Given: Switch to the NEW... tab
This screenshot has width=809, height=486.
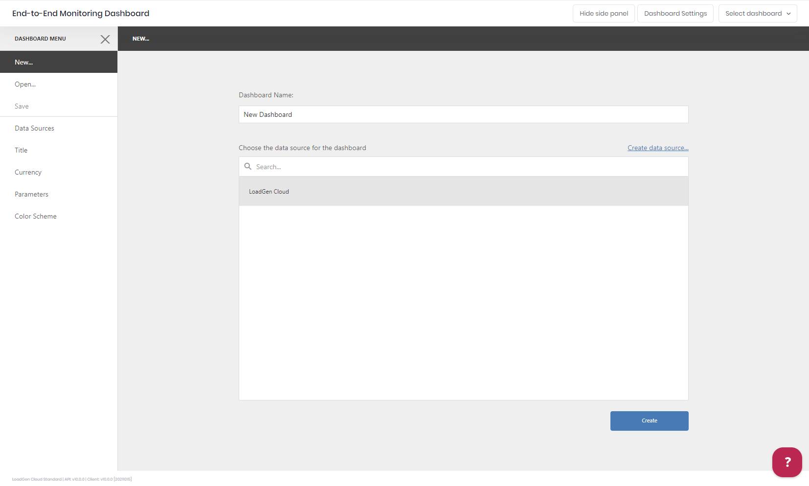Looking at the screenshot, I should pyautogui.click(x=141, y=39).
